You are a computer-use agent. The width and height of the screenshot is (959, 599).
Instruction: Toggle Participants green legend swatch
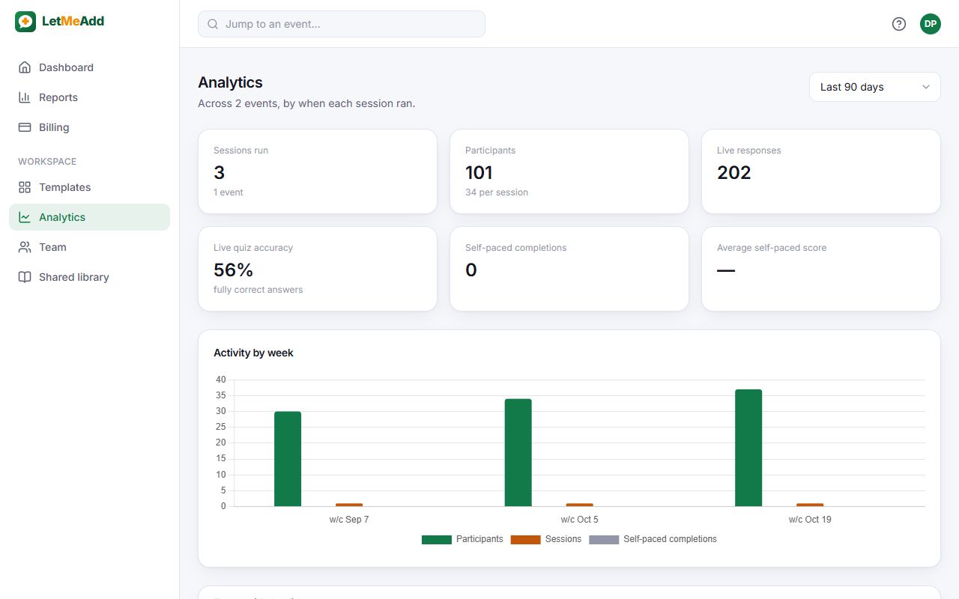click(437, 539)
